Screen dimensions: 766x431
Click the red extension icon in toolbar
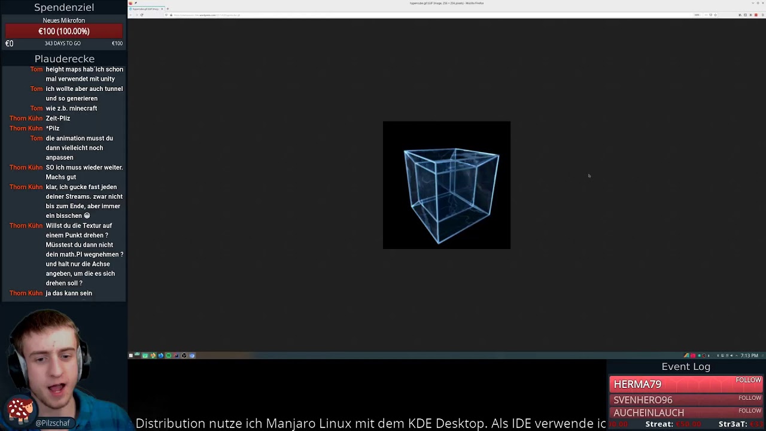point(756,15)
